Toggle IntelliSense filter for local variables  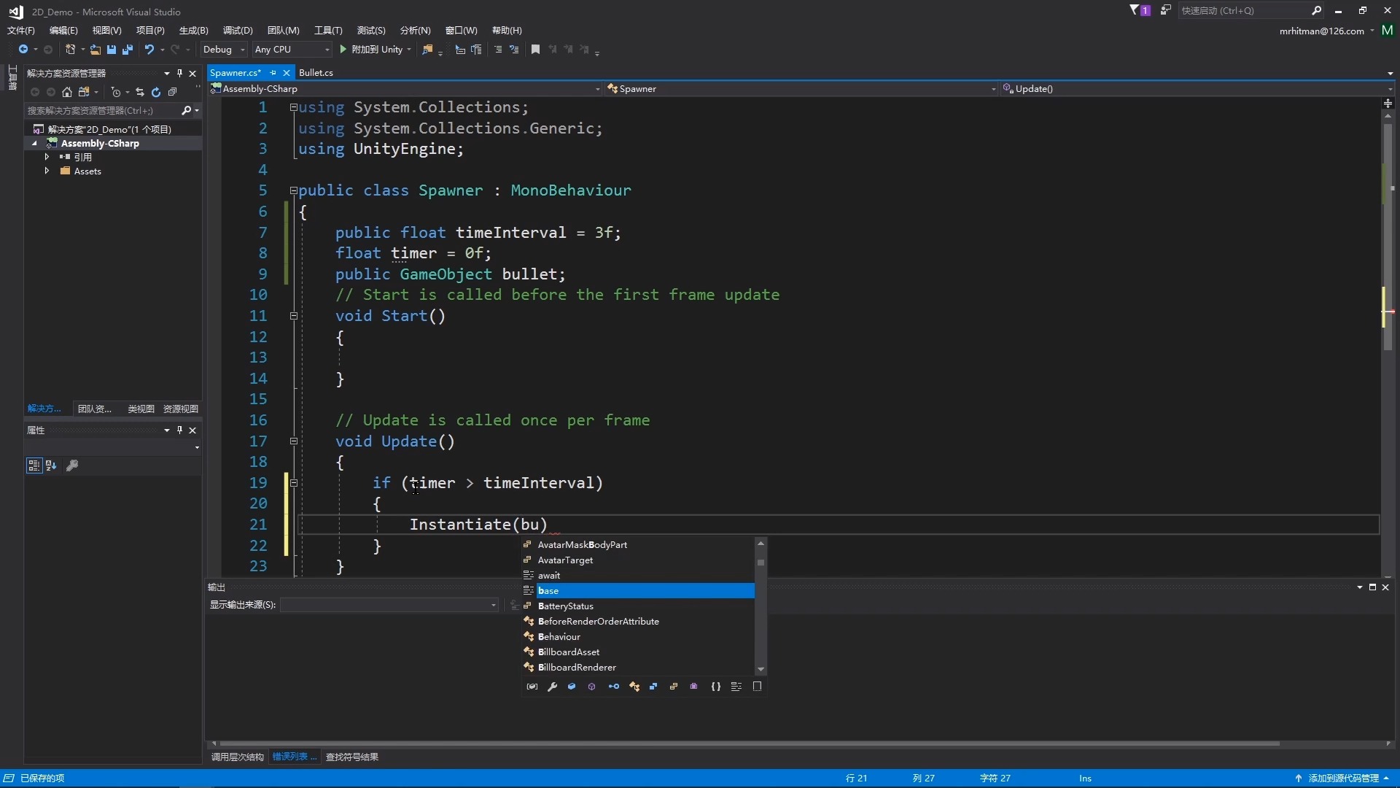[532, 687]
